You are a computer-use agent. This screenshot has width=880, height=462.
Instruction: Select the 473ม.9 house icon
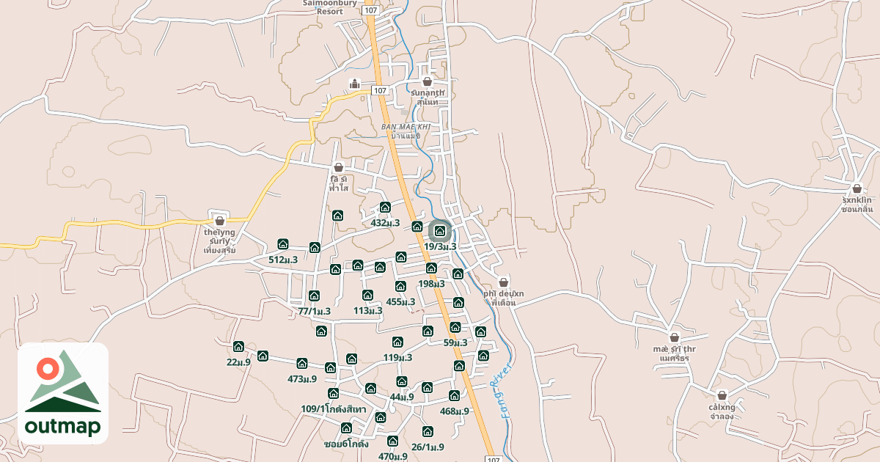(302, 363)
